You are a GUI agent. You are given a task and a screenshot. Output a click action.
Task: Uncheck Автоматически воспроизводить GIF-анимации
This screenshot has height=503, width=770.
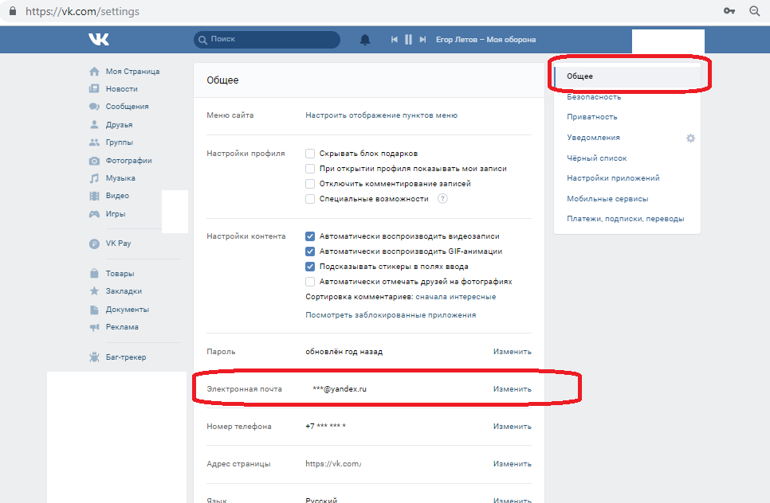tap(310, 251)
